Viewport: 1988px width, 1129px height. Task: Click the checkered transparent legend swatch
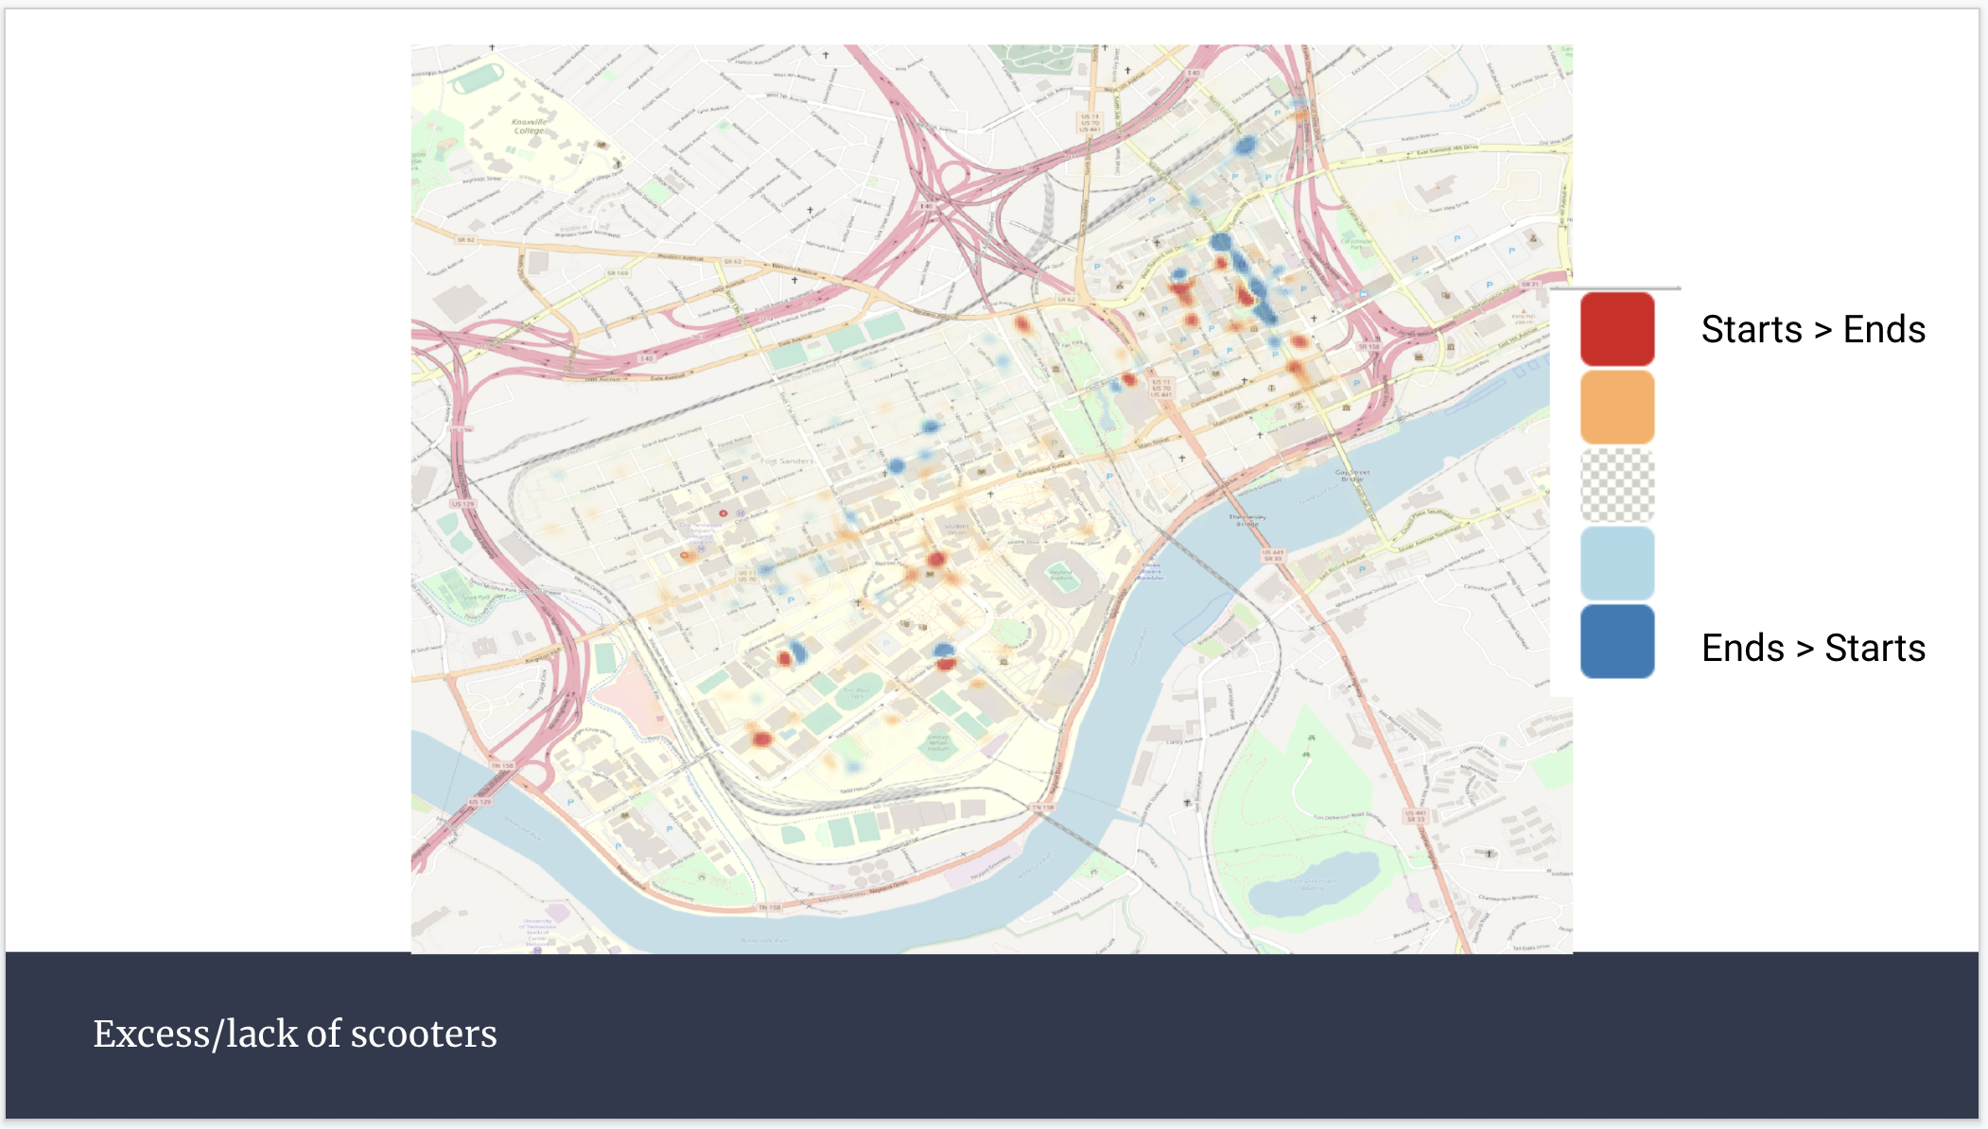(1616, 485)
